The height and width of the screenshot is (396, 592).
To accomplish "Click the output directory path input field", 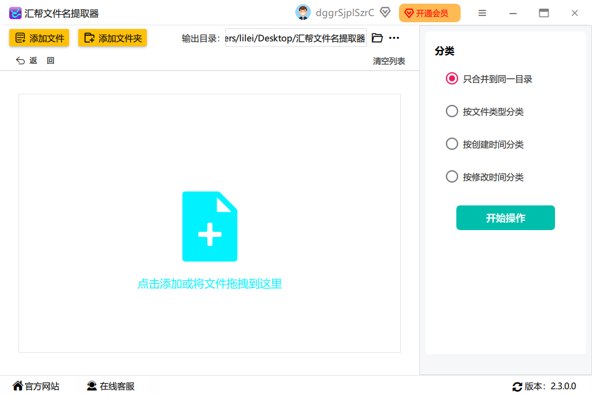I will [x=296, y=38].
